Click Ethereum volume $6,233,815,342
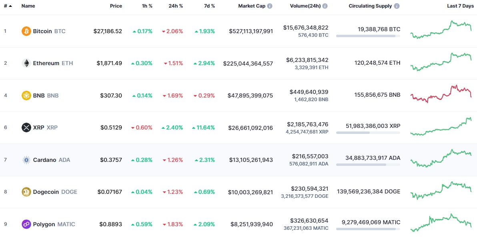This screenshot has width=477, height=237. [307, 60]
